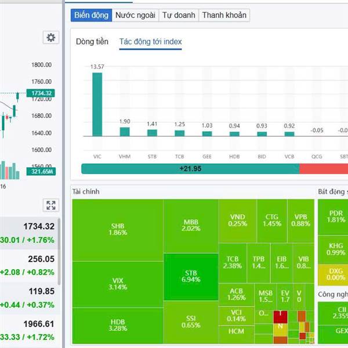Click the TCB bar valued 1.25
The width and height of the screenshot is (348, 348).
coord(180,133)
